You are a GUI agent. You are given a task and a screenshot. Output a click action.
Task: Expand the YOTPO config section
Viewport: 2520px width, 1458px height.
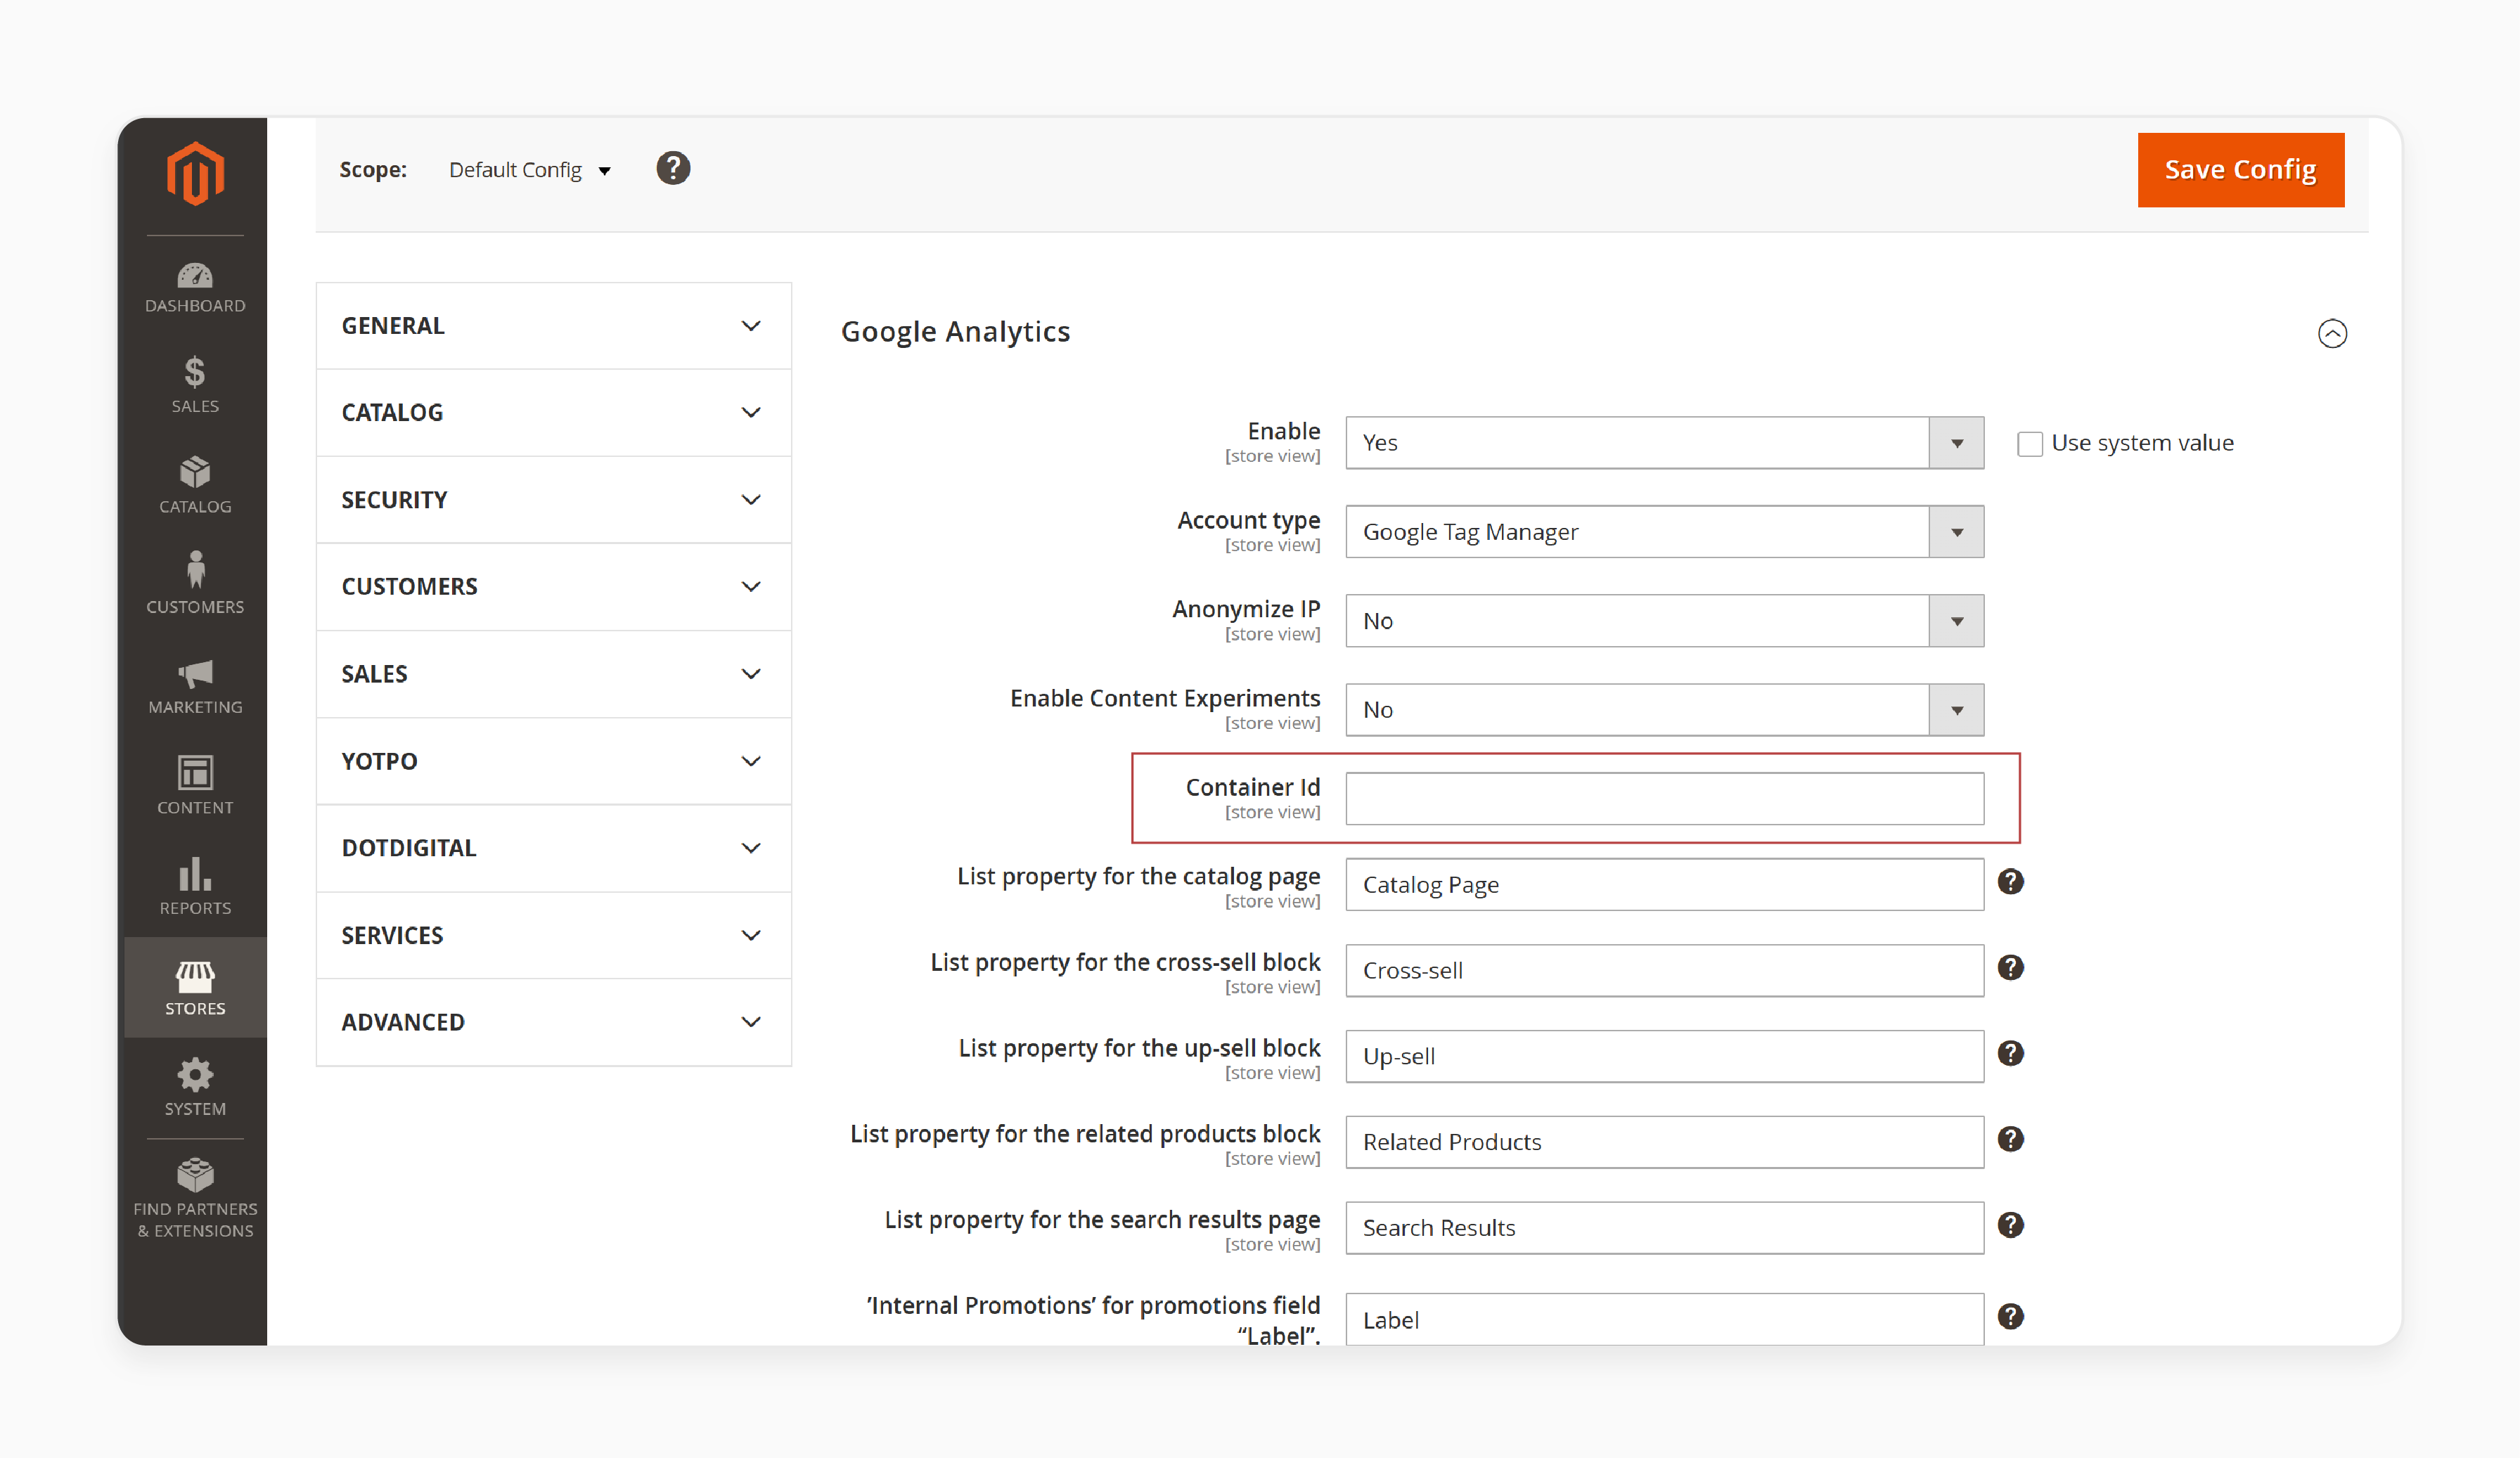click(554, 761)
